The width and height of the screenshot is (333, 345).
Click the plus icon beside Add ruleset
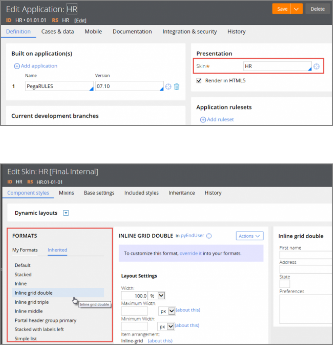[203, 120]
